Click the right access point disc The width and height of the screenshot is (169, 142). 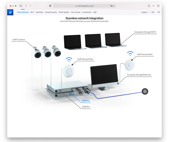pyautogui.click(x=130, y=65)
